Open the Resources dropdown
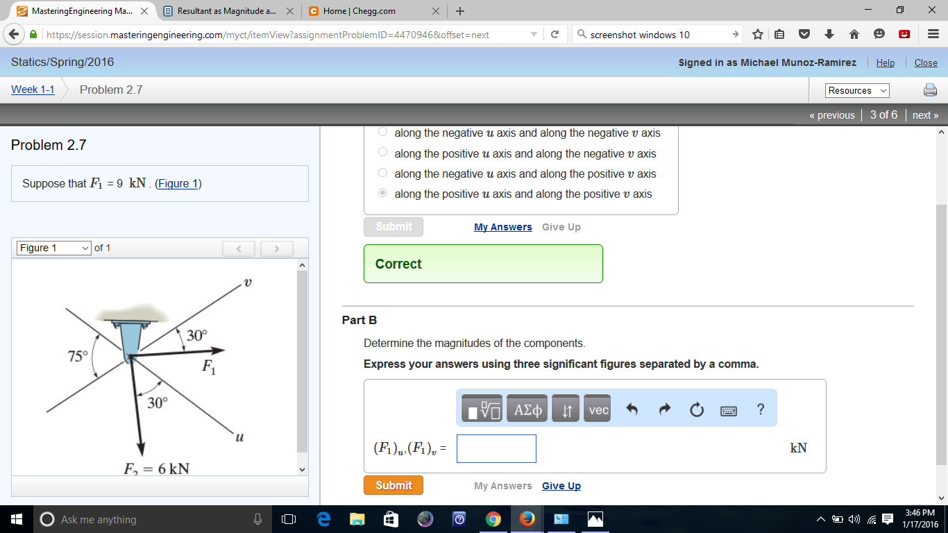Image resolution: width=948 pixels, height=533 pixels. tap(857, 90)
